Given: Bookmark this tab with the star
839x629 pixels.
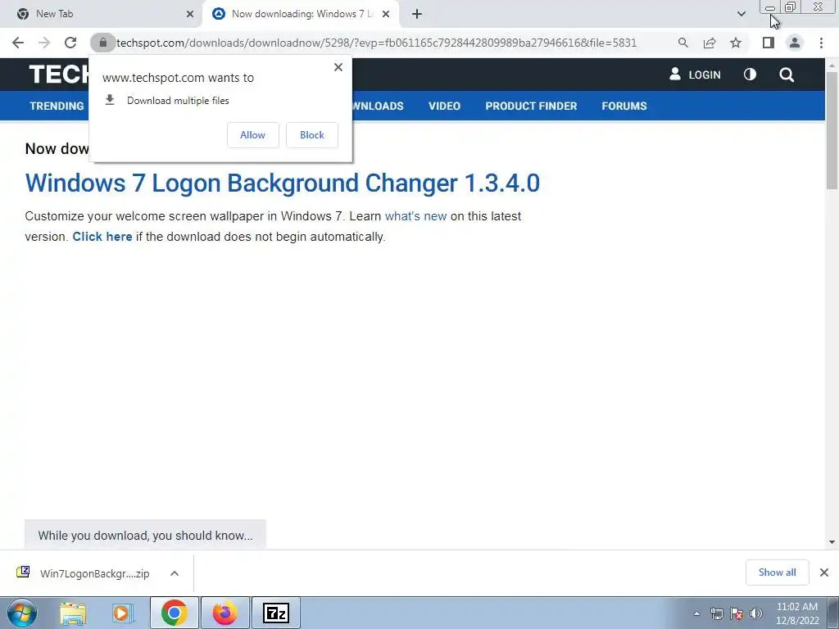Looking at the screenshot, I should (x=736, y=43).
